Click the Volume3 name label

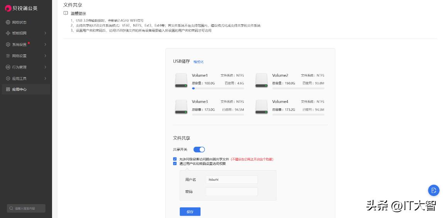tap(200, 102)
